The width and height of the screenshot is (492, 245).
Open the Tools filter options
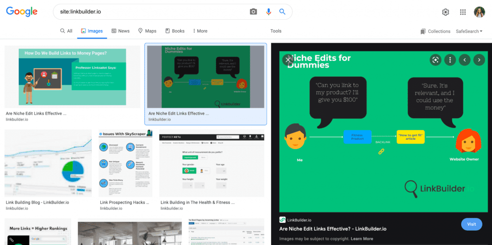click(276, 31)
